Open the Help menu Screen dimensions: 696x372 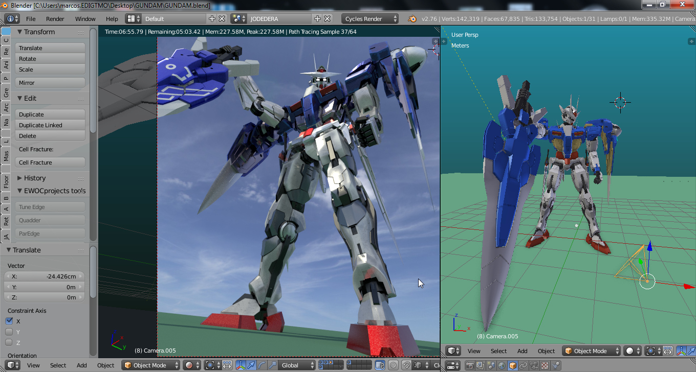(112, 19)
